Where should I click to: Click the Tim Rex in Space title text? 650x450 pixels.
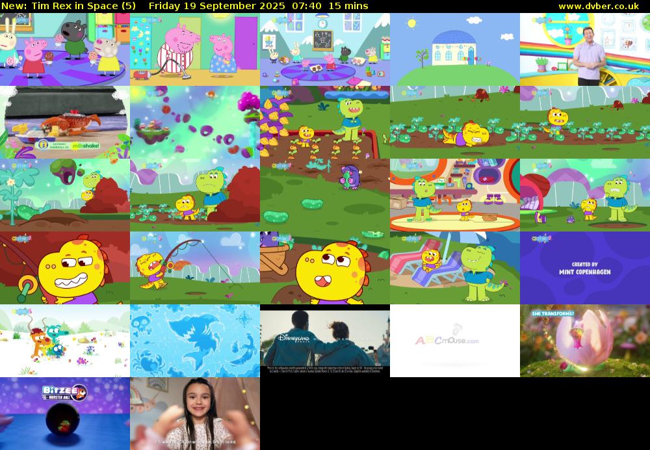68,6
